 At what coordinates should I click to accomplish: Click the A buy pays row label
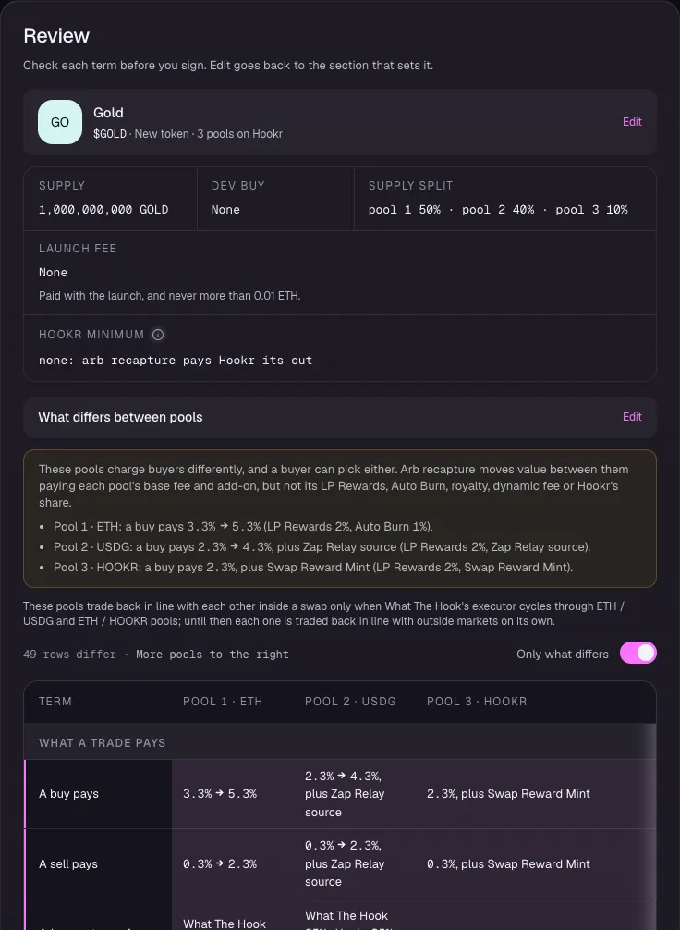[x=68, y=793]
